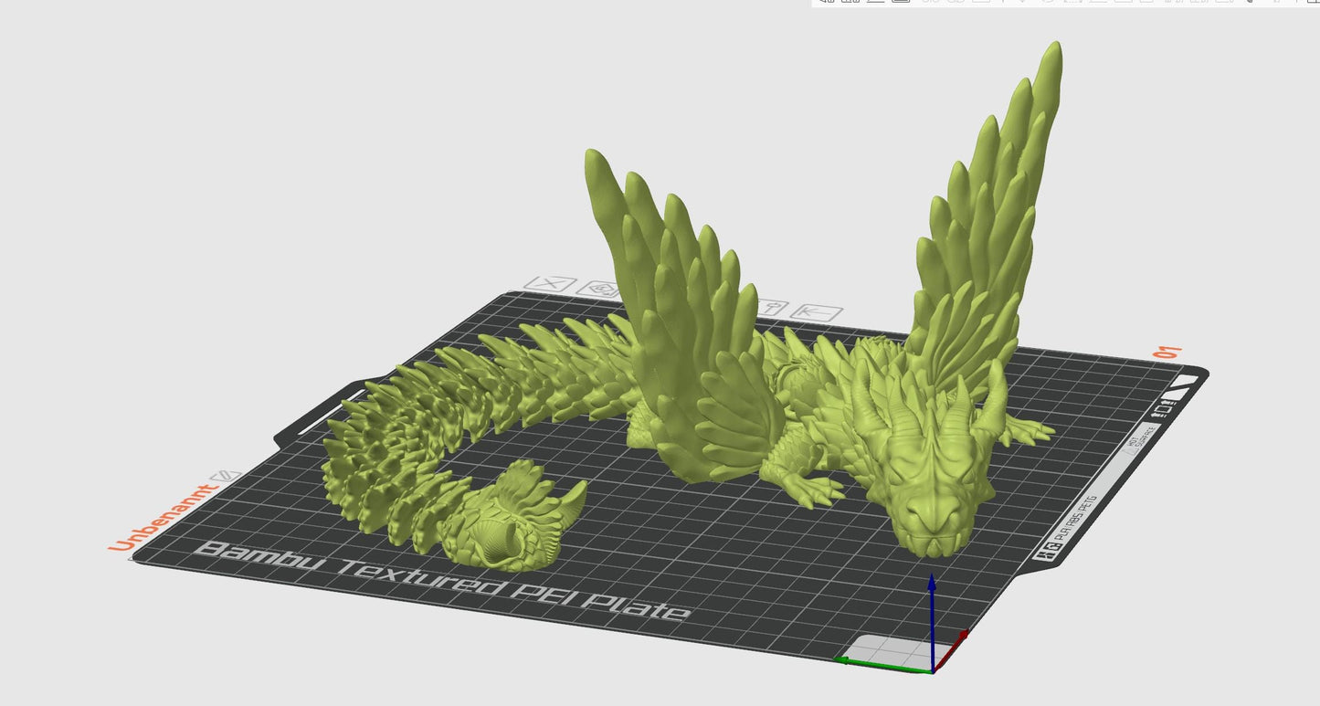The height and width of the screenshot is (706, 1320).
Task: Click the Add plate icon in the toolbar
Action: pos(850,5)
